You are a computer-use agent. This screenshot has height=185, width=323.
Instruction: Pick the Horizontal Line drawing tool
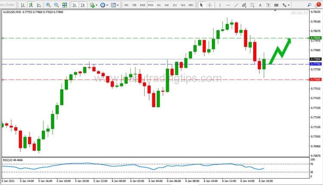click(228, 5)
